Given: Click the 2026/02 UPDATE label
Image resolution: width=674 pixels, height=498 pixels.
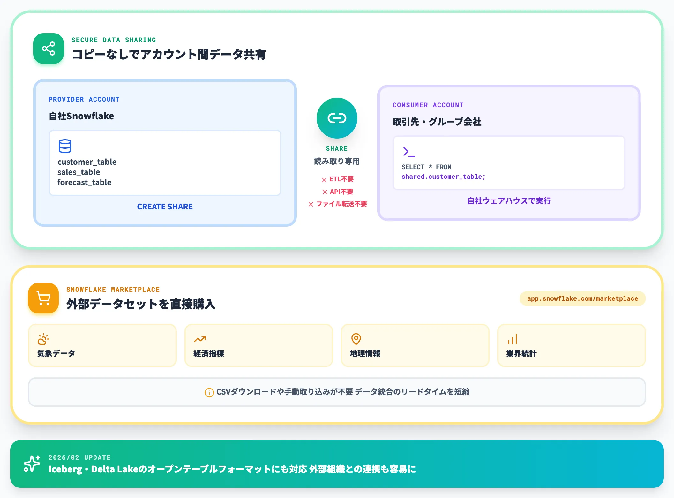Looking at the screenshot, I should pyautogui.click(x=79, y=457).
